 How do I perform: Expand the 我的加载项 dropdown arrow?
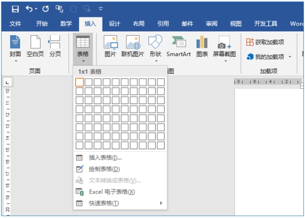(290, 57)
